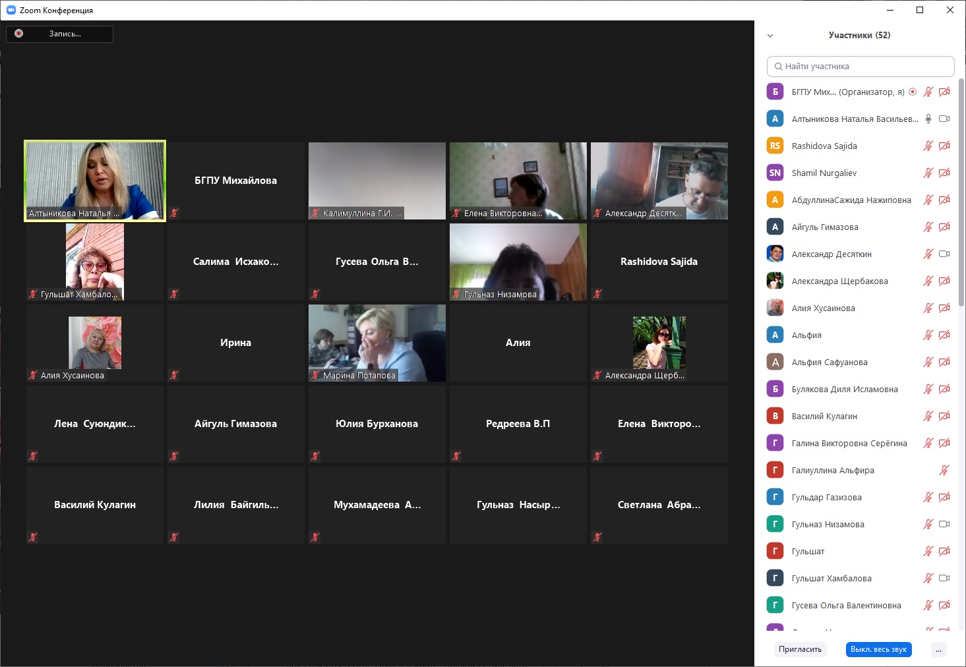Toggle camera for Гульшат Хамбалова in list
The height and width of the screenshot is (667, 966).
coord(944,578)
